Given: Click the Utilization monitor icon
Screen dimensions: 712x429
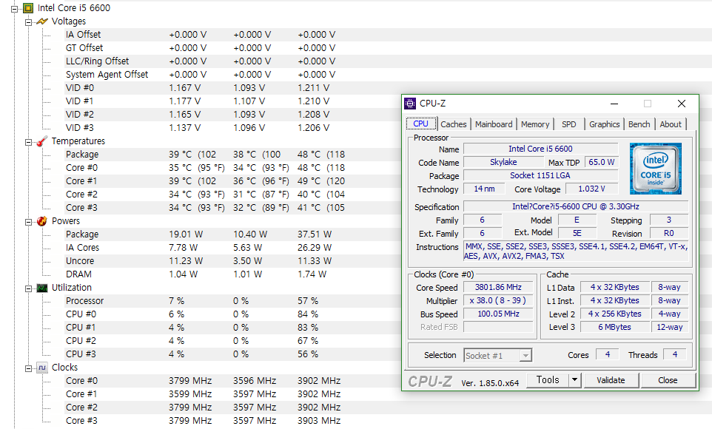Looking at the screenshot, I should tap(42, 288).
